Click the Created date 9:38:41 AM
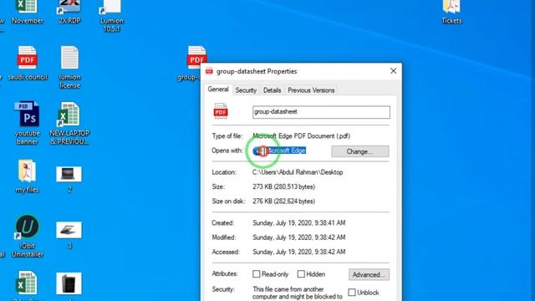This screenshot has height=301, width=535. click(x=299, y=223)
